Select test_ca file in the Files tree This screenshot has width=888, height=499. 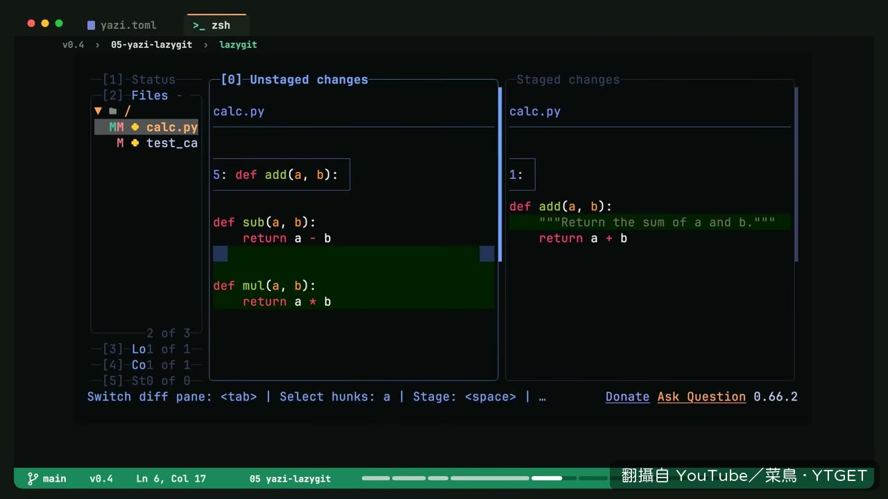[x=146, y=143]
